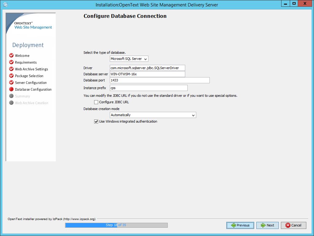Go back with the Previous button
Image resolution: width=314 pixels, height=236 pixels.
(240, 225)
